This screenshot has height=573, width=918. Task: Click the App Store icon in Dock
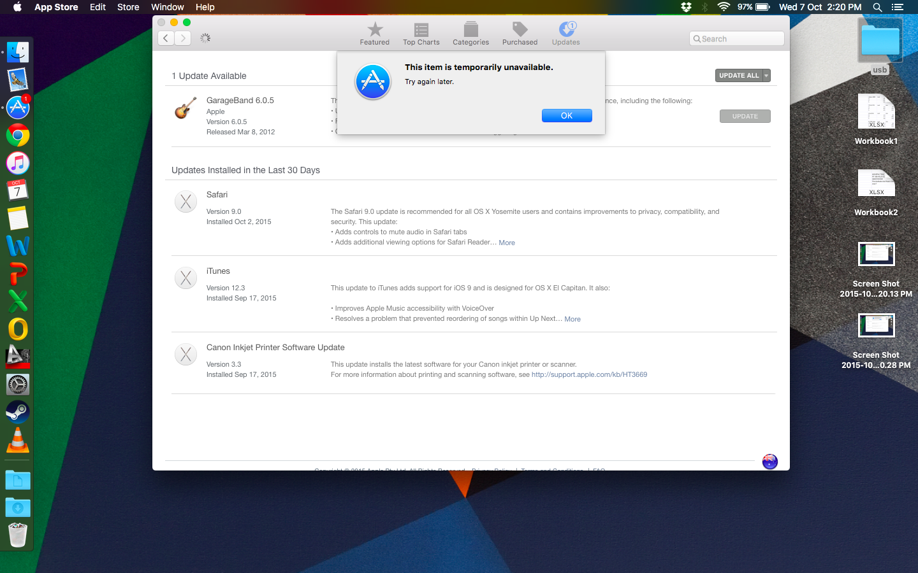18,108
